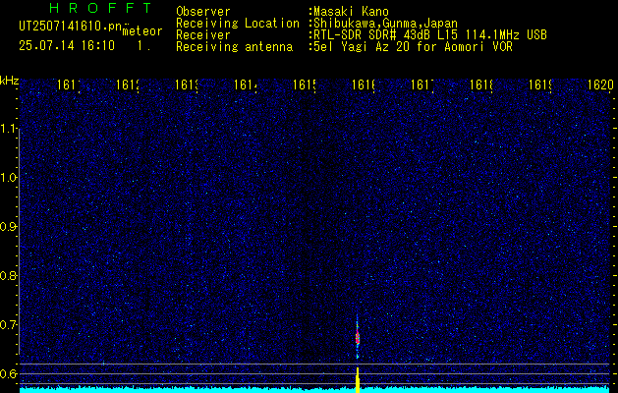Click the 1613 time axis label
This screenshot has width=618, height=393.
[186, 85]
